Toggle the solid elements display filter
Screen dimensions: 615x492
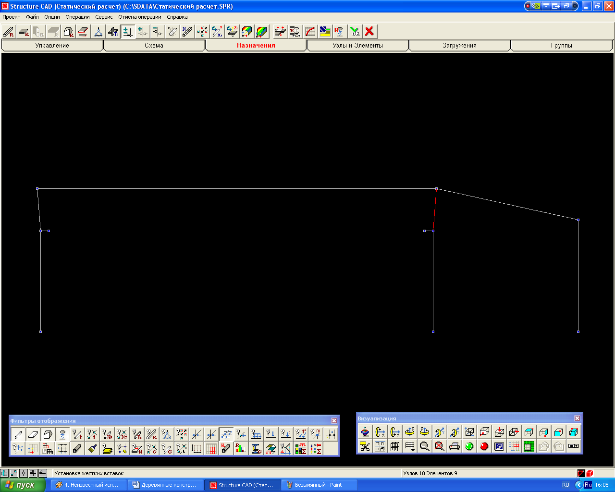pos(48,434)
